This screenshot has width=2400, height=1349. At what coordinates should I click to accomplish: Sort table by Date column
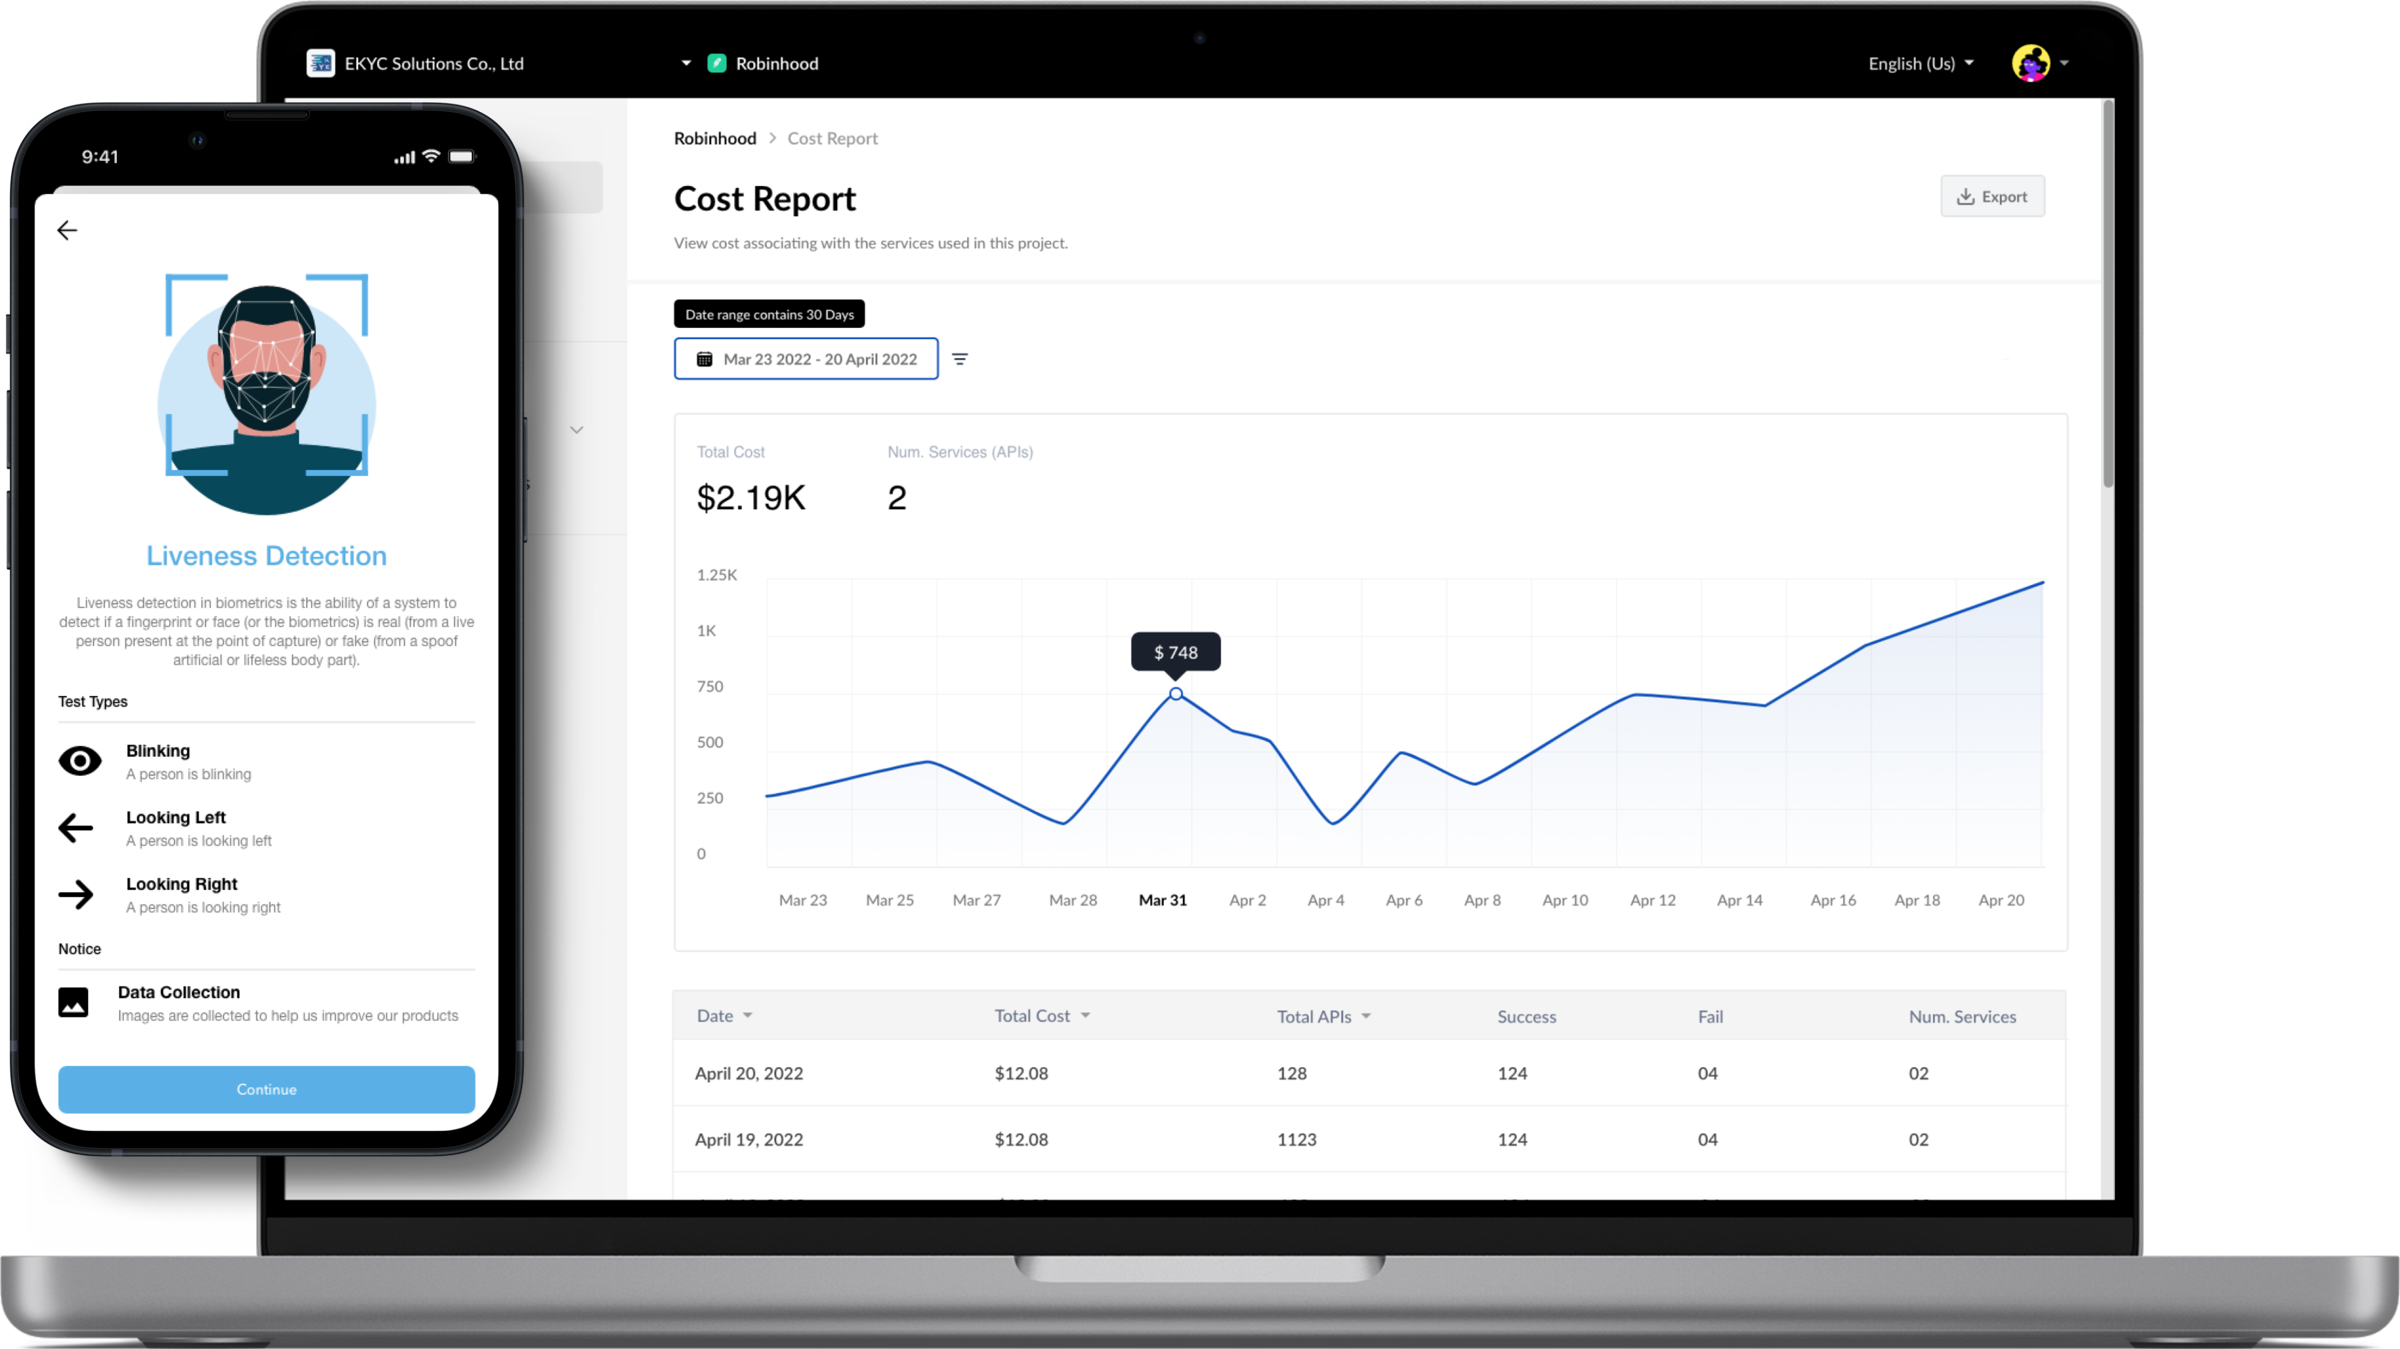(724, 1015)
